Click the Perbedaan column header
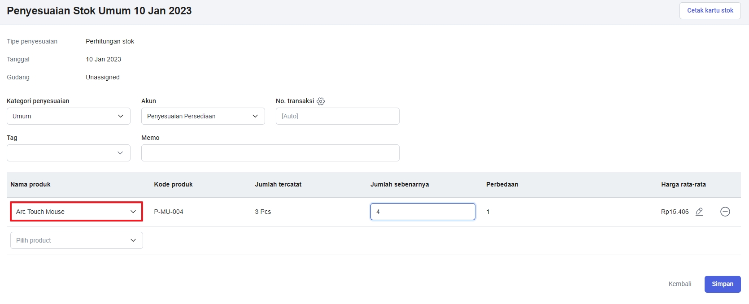Viewport: 749px width, 304px height. (502, 184)
